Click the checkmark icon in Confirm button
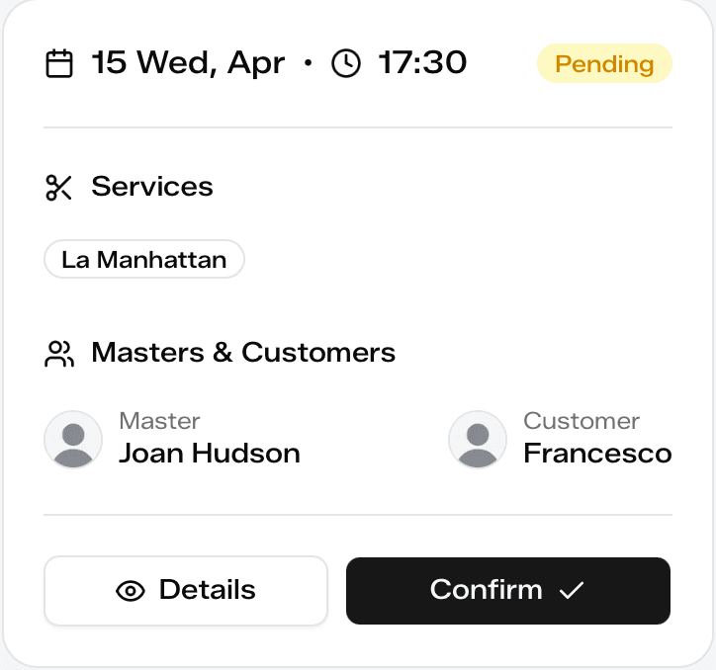This screenshot has height=670, width=716. click(x=572, y=591)
